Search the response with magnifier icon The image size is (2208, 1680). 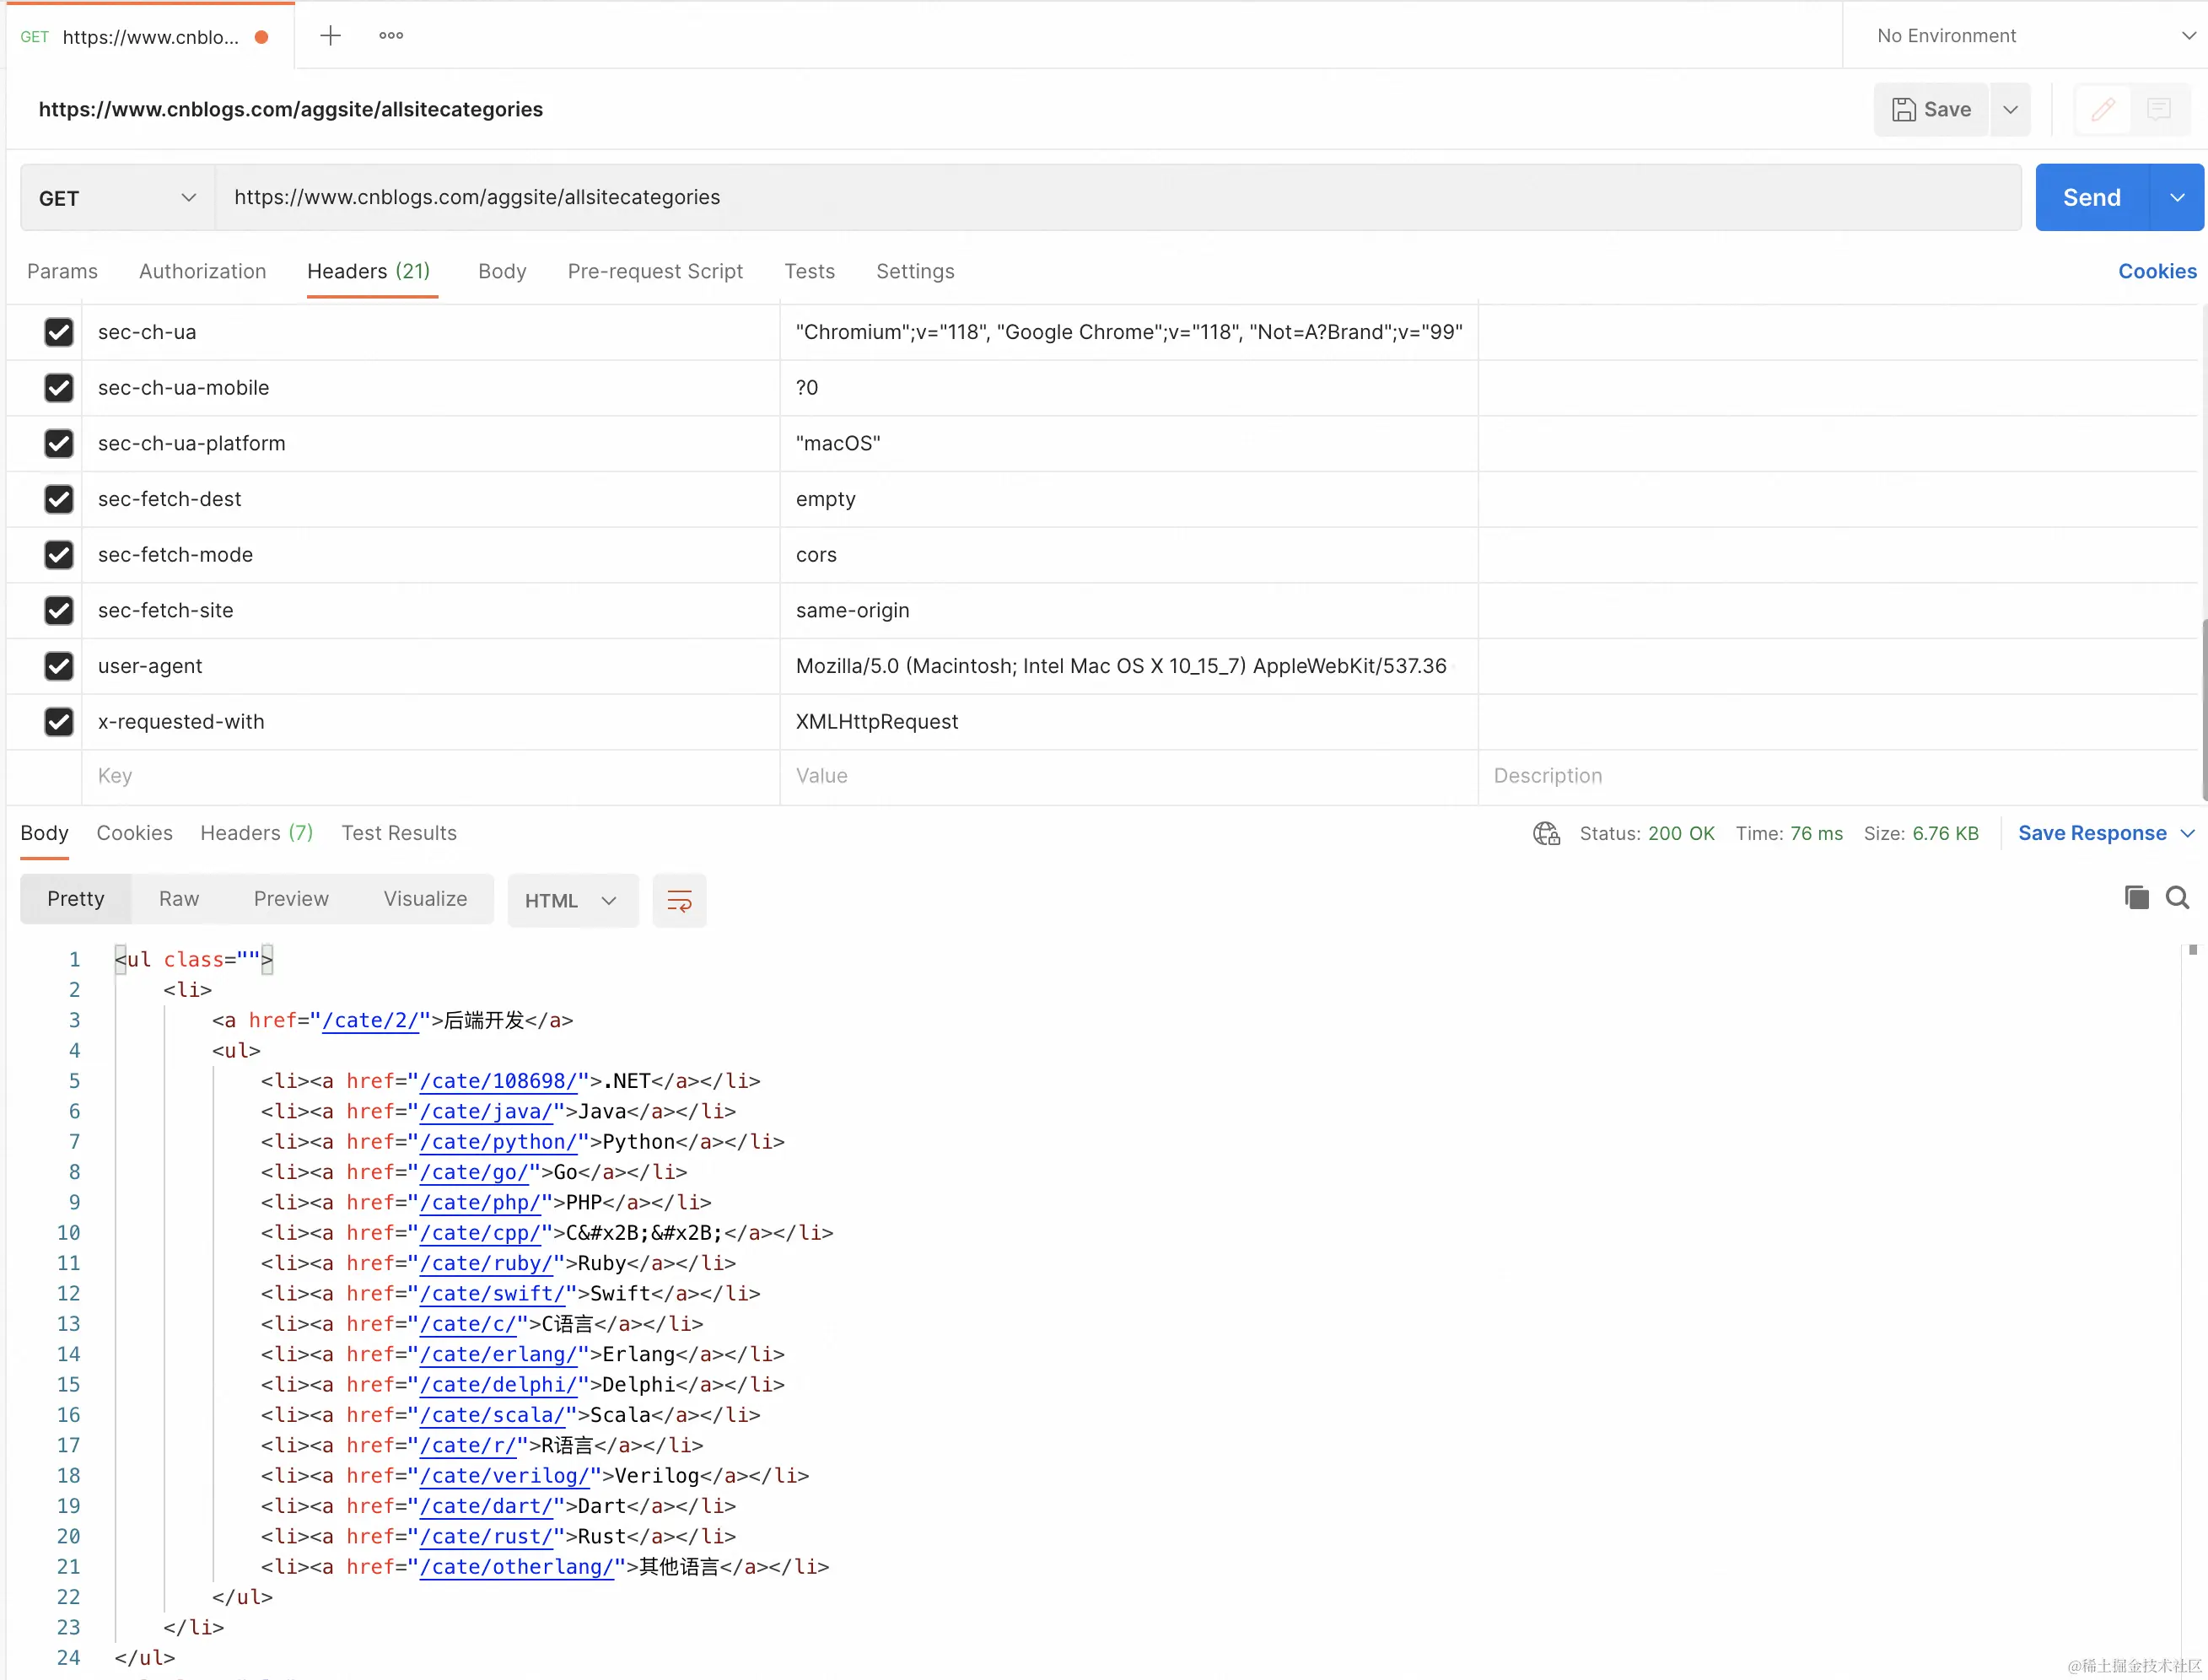[2177, 897]
